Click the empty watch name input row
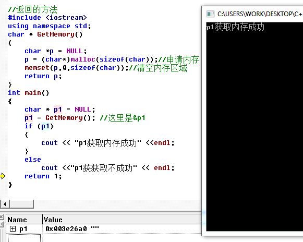 click(x=25, y=238)
